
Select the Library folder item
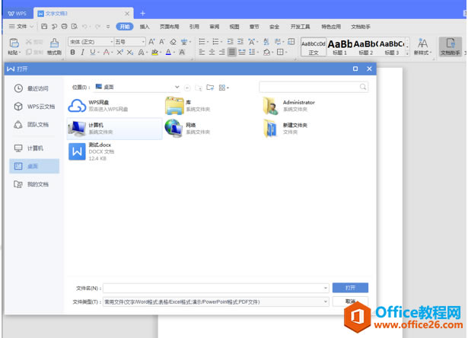tap(211, 106)
